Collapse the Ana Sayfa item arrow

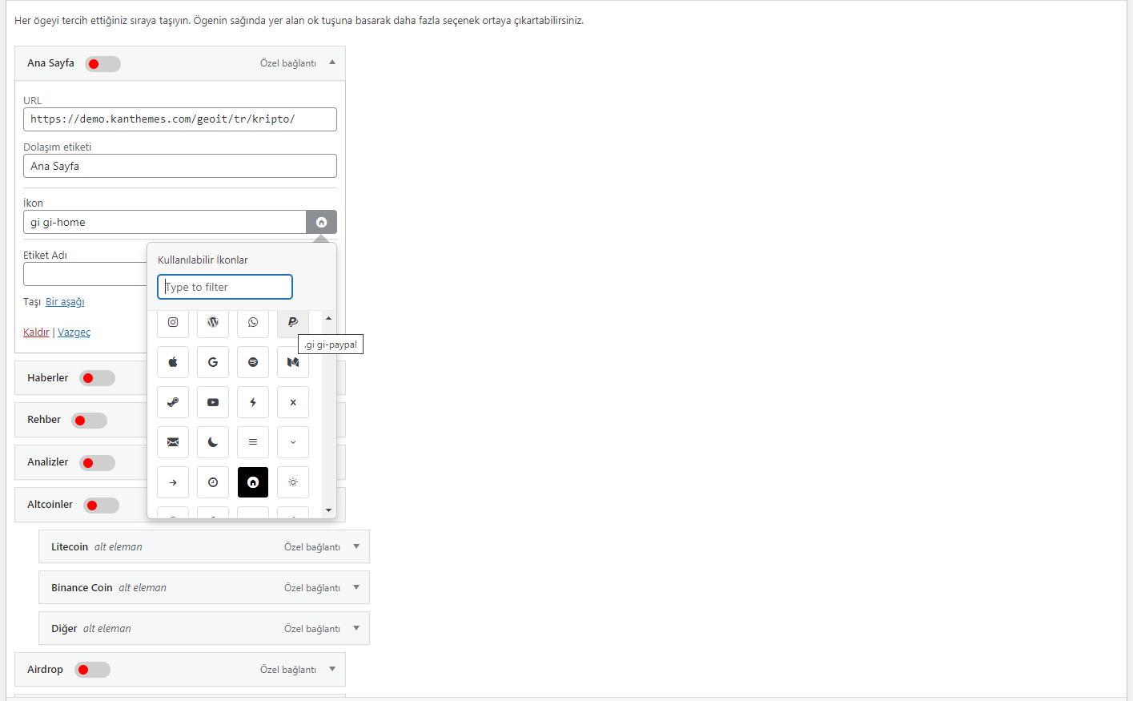[x=332, y=62]
